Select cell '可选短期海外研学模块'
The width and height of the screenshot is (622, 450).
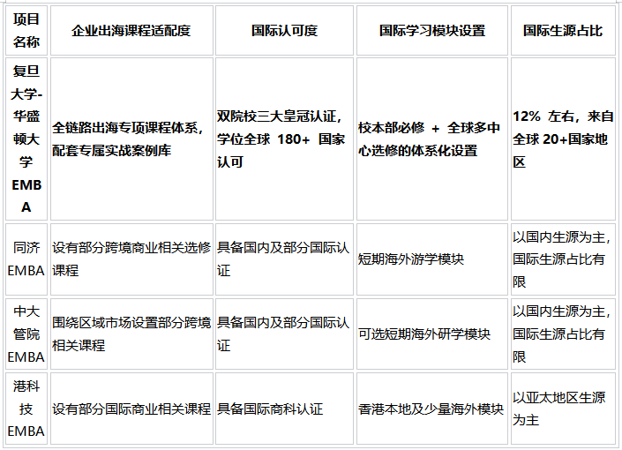(x=432, y=334)
